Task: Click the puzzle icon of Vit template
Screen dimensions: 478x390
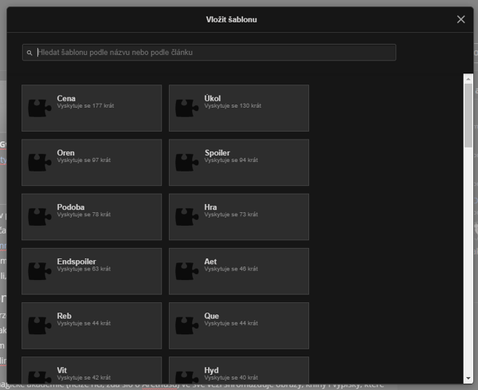Action: click(40, 377)
